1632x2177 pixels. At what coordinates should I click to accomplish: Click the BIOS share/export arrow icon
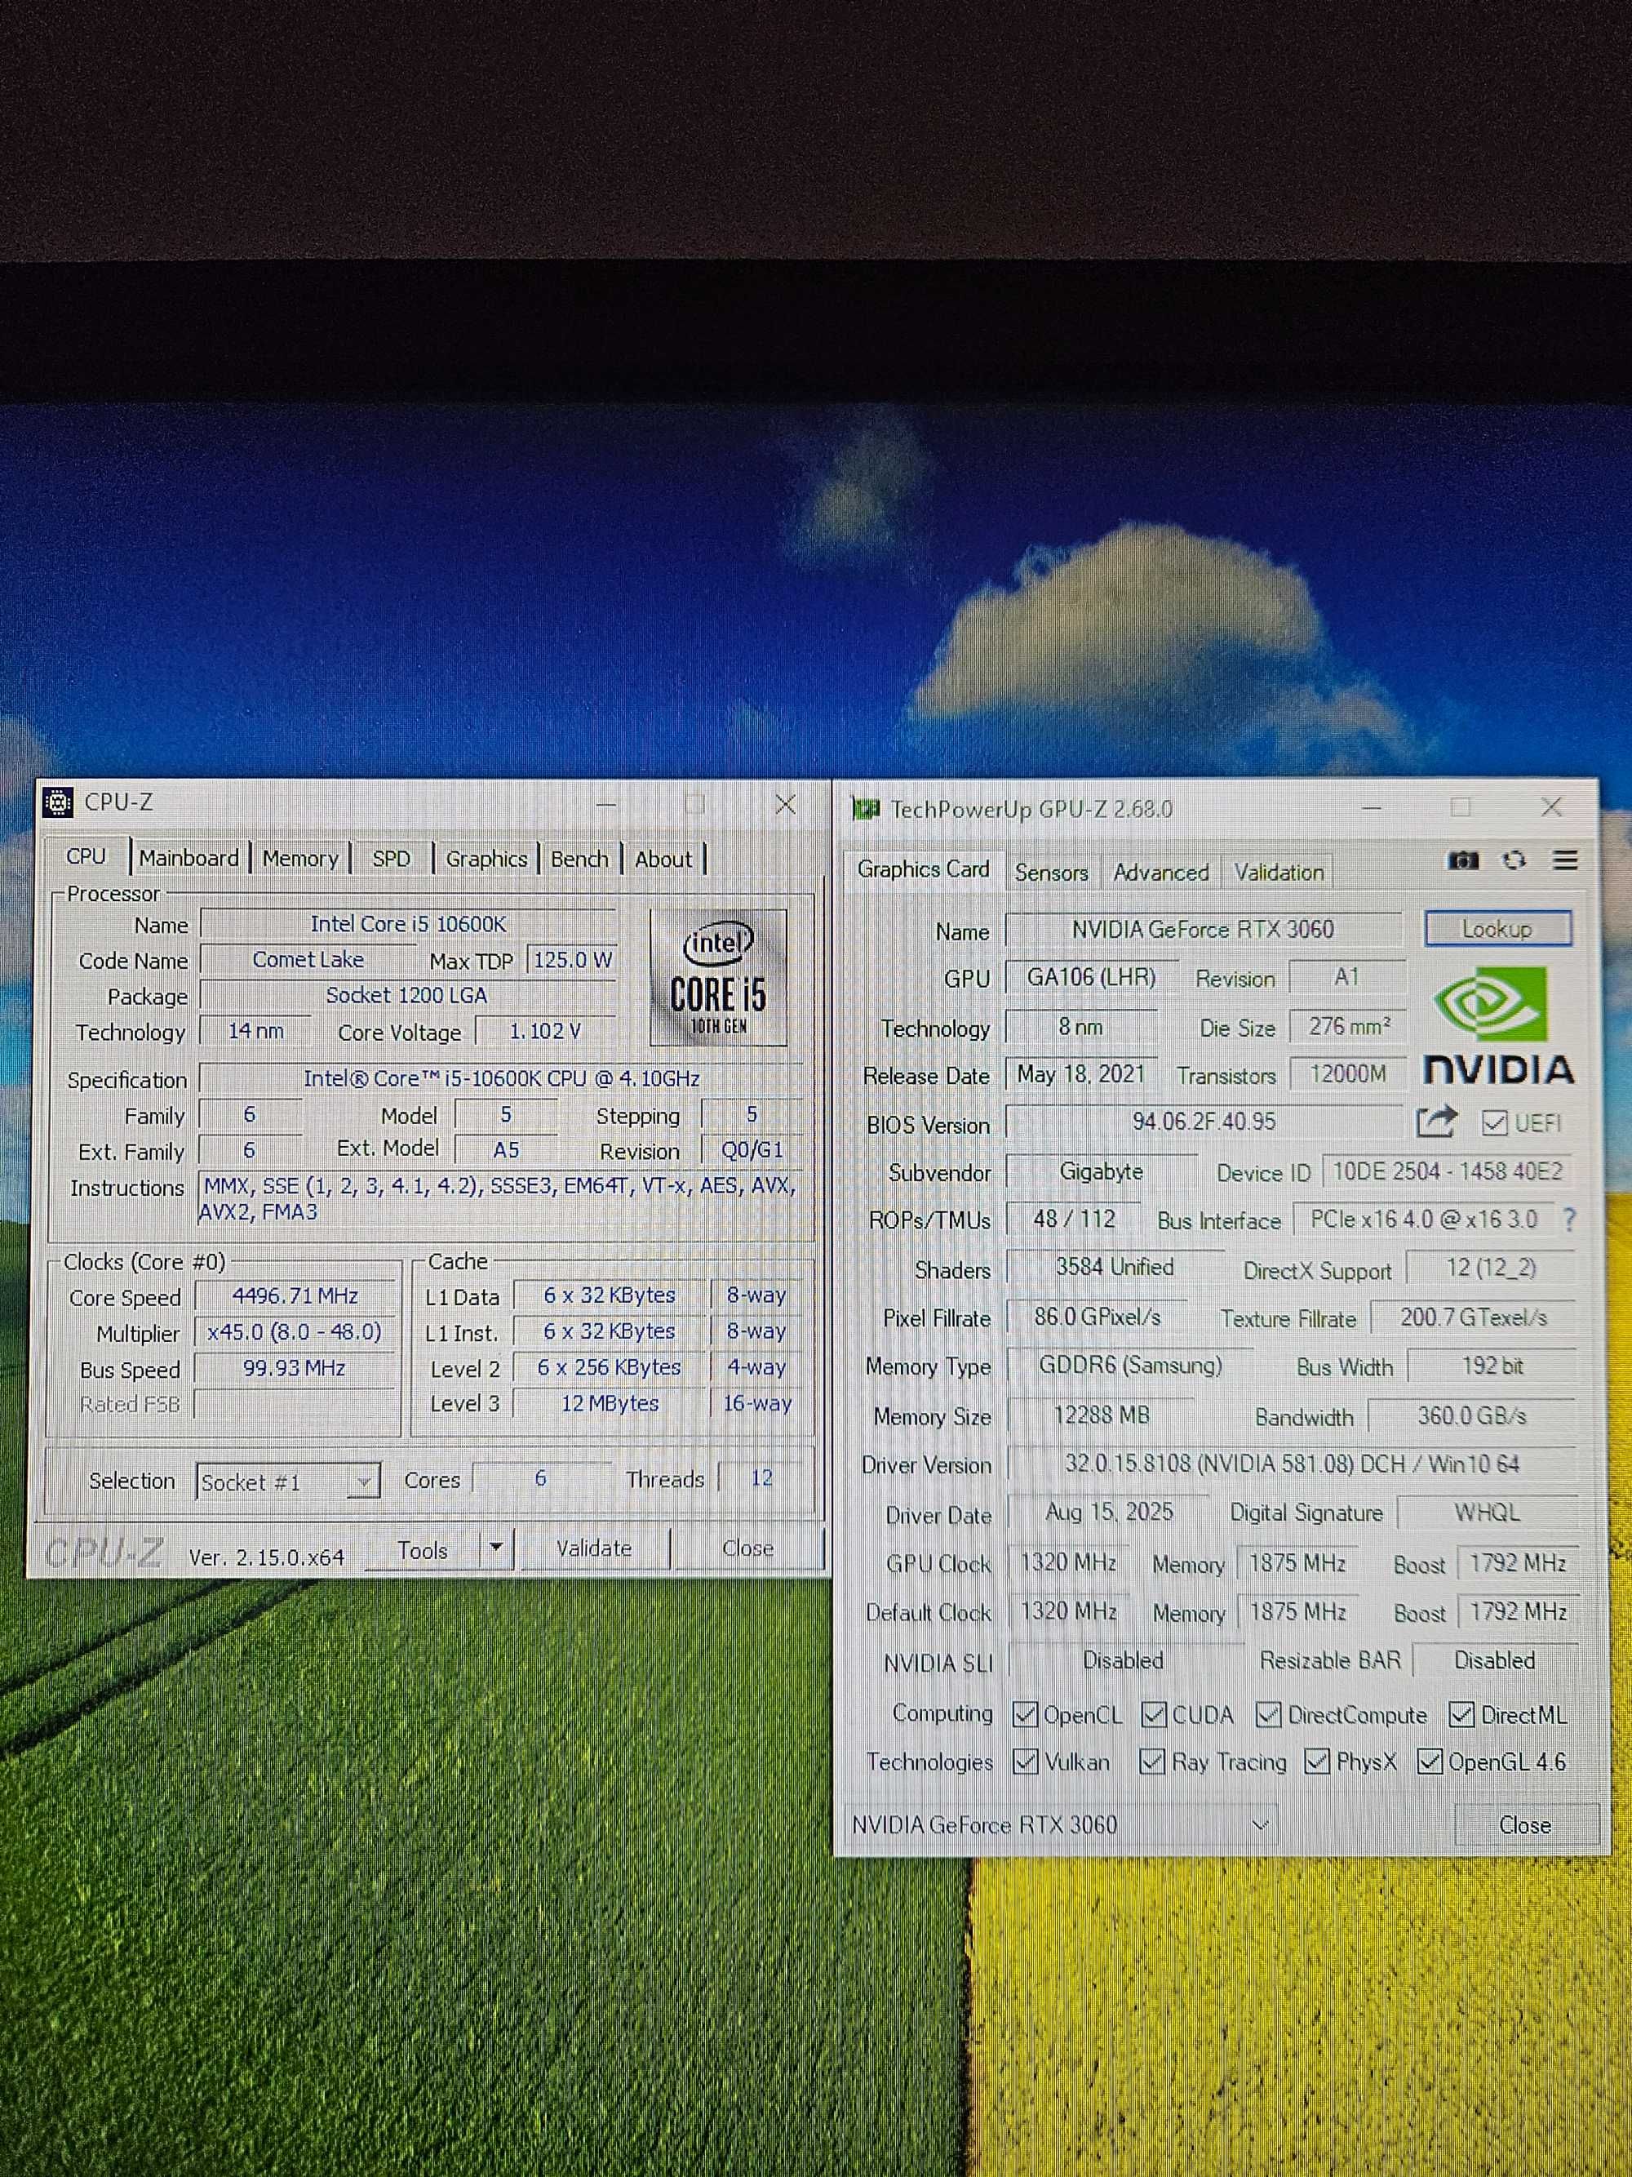point(1436,1122)
